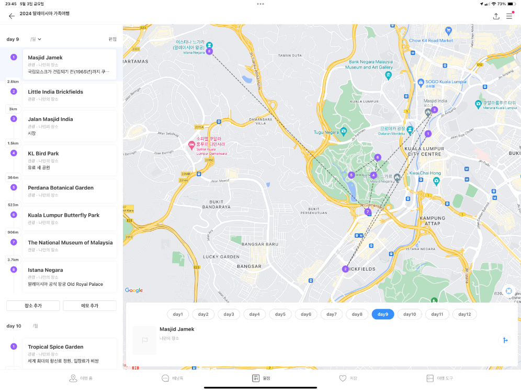This screenshot has height=391, width=521.
Task: Select map pin 5 in botanical garden
Action: [x=351, y=175]
